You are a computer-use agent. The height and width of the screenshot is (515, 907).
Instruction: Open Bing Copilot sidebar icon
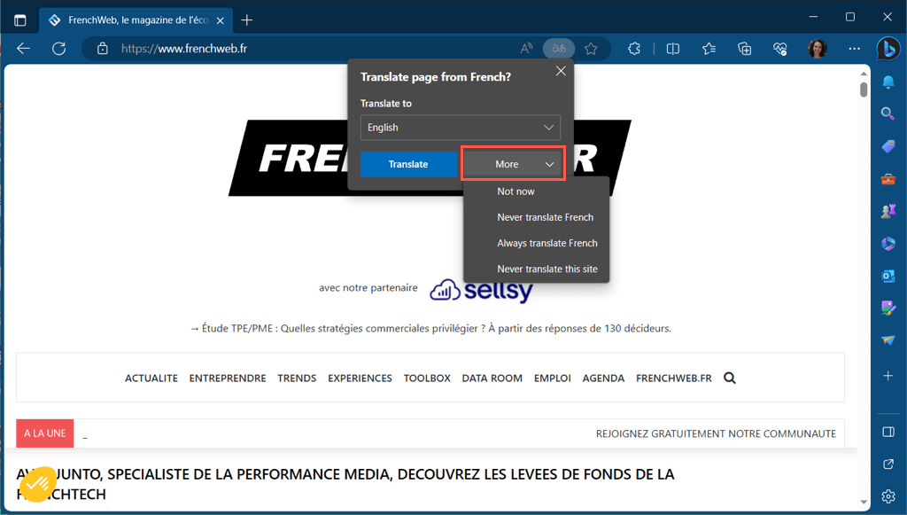pyautogui.click(x=888, y=49)
